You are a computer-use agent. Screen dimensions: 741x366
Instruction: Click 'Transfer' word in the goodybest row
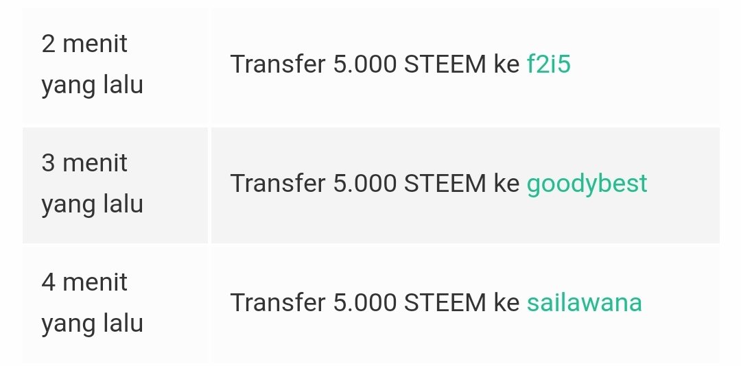[278, 183]
